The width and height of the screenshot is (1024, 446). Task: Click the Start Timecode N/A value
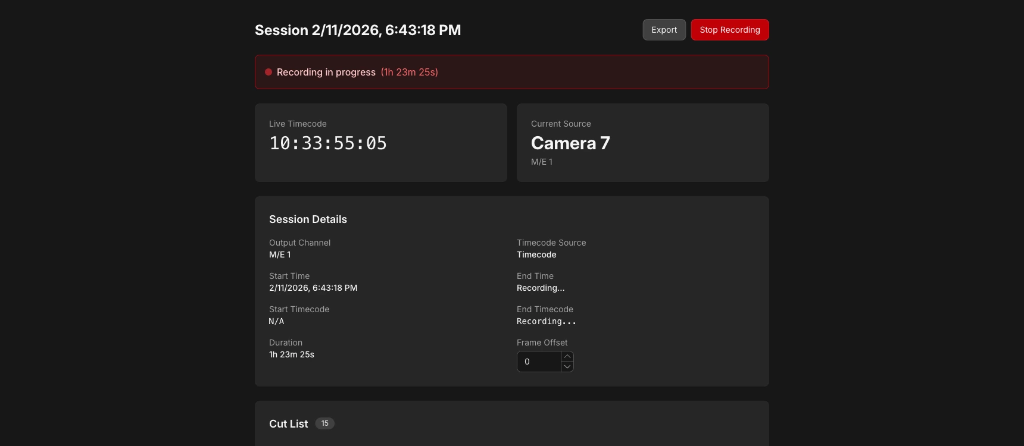coord(276,321)
